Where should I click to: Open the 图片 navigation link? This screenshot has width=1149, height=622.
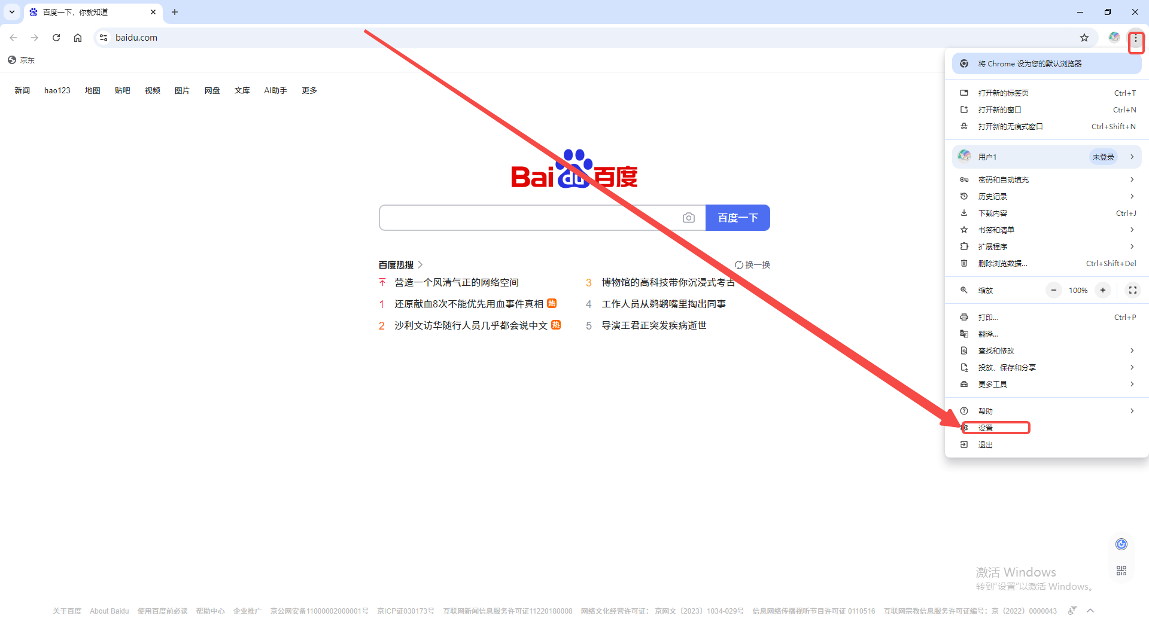click(x=183, y=90)
